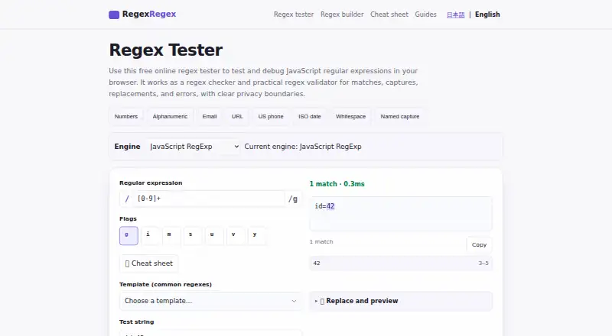Image resolution: width=612 pixels, height=336 pixels.
Task: Expand the Replace and preview section
Action: [401, 301]
